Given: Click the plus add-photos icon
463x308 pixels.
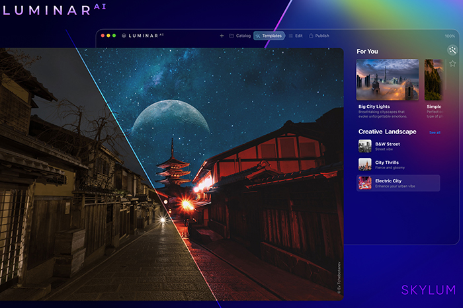Looking at the screenshot, I should click(222, 36).
